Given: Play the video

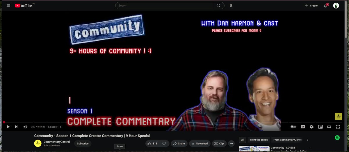Looking at the screenshot, I should 8,127.
